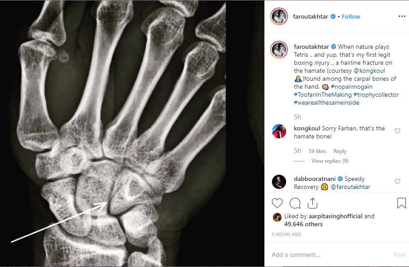The width and height of the screenshot is (409, 267).
Task: Open kongkoul's profile avatar
Action: click(279, 131)
